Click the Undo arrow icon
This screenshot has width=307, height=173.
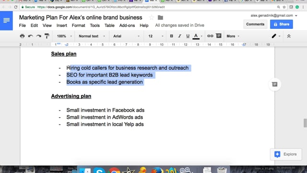coord(30,36)
